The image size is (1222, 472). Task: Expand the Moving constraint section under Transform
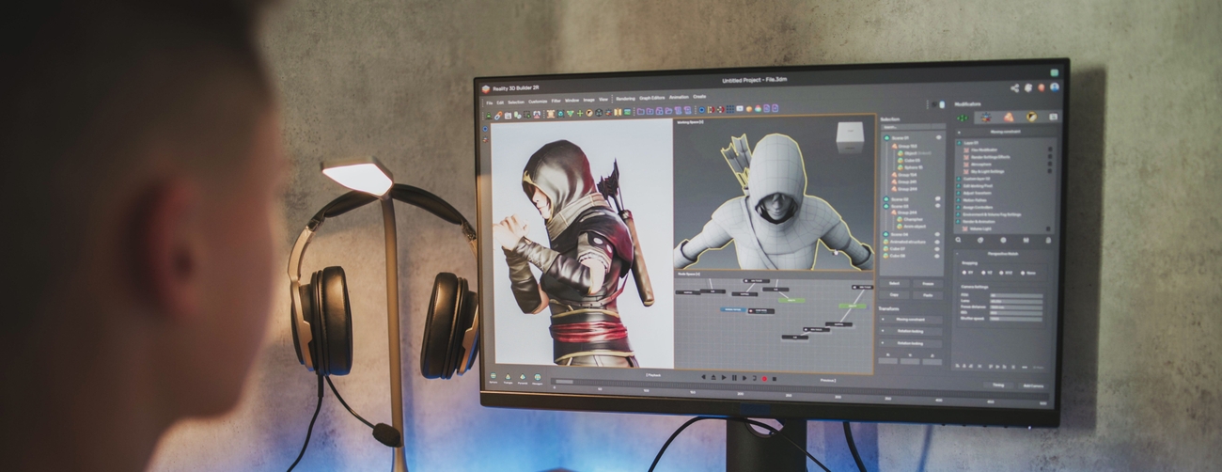click(x=885, y=320)
